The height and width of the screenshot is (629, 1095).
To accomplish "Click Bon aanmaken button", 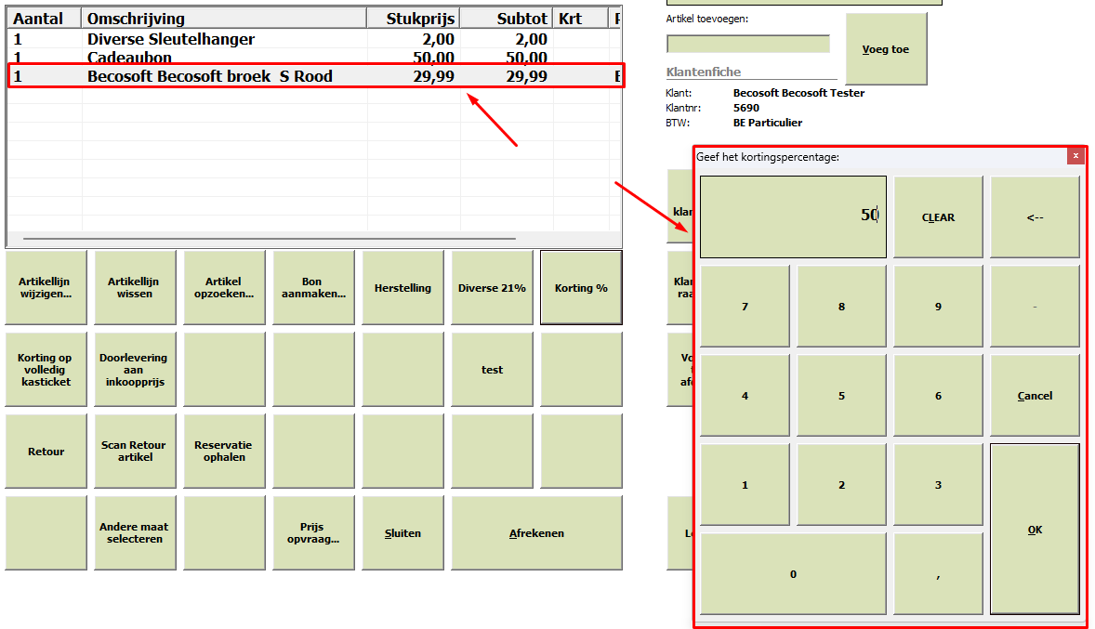I will point(313,288).
